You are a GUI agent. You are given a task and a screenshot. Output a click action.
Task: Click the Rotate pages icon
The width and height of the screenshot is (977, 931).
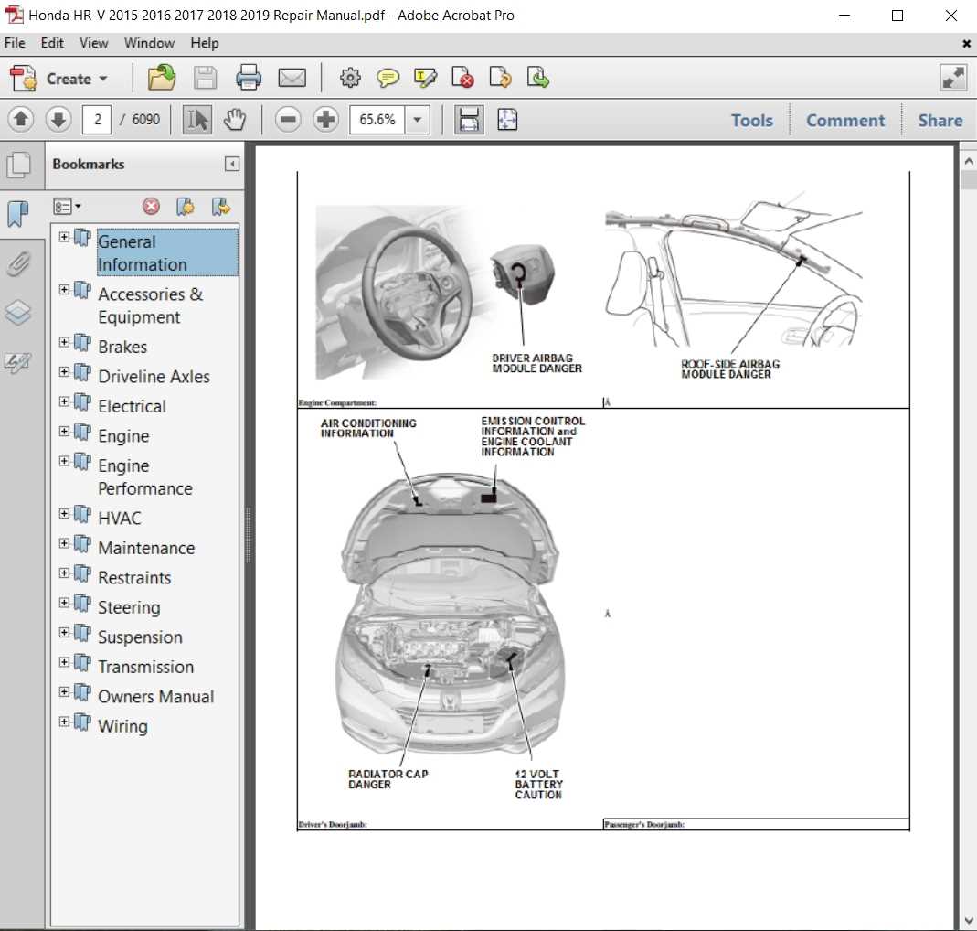click(x=500, y=79)
